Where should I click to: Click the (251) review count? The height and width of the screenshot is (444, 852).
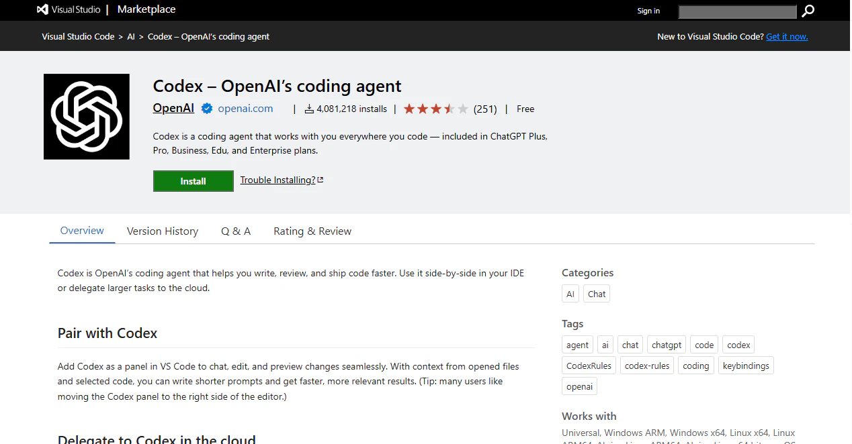tap(485, 109)
